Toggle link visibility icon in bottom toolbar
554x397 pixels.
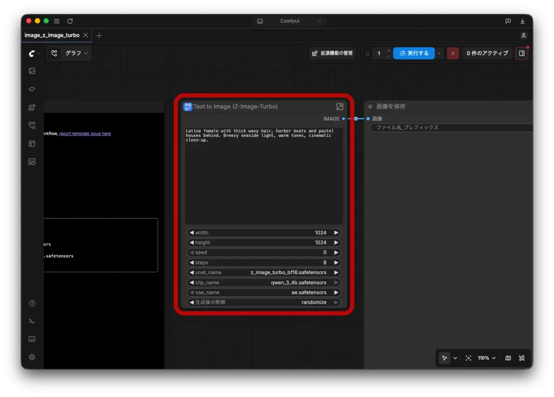click(x=522, y=358)
